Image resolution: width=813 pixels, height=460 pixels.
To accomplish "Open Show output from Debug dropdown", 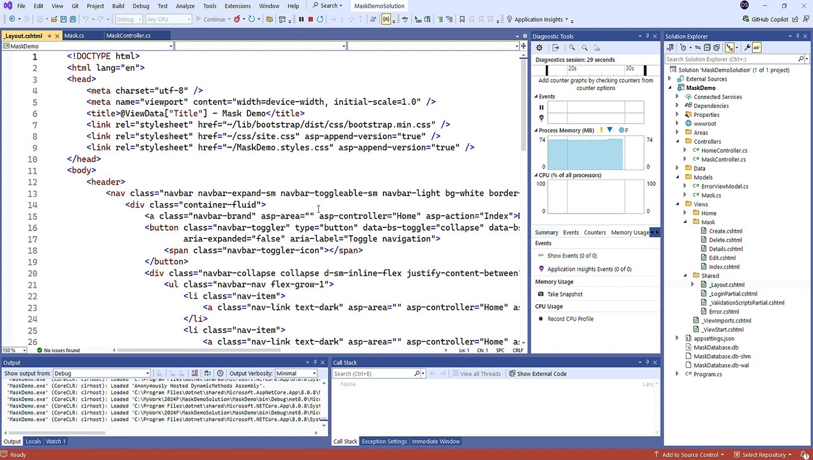I will (102, 373).
